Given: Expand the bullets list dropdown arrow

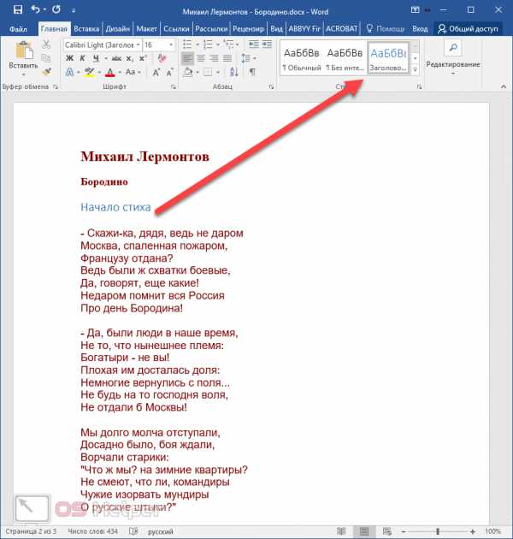Looking at the screenshot, I should [x=198, y=44].
